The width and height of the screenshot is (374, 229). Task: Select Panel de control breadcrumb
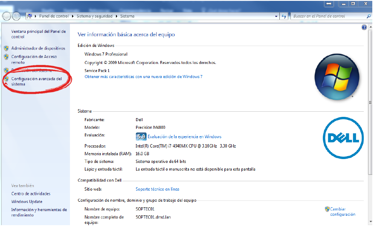pos(54,16)
